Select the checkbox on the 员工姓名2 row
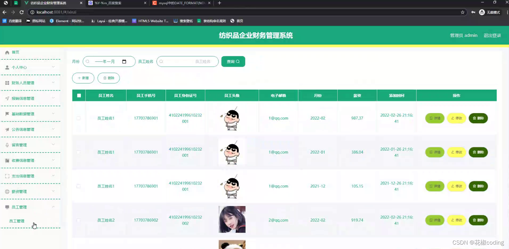 (x=78, y=220)
